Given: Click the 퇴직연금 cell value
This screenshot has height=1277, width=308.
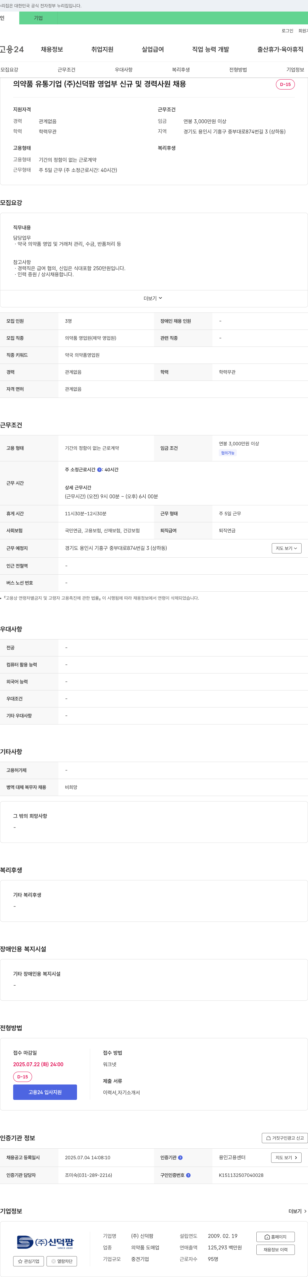Looking at the screenshot, I should (x=227, y=530).
